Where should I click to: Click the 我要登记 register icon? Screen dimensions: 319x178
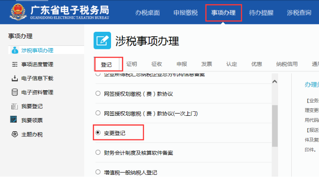pos(15,106)
